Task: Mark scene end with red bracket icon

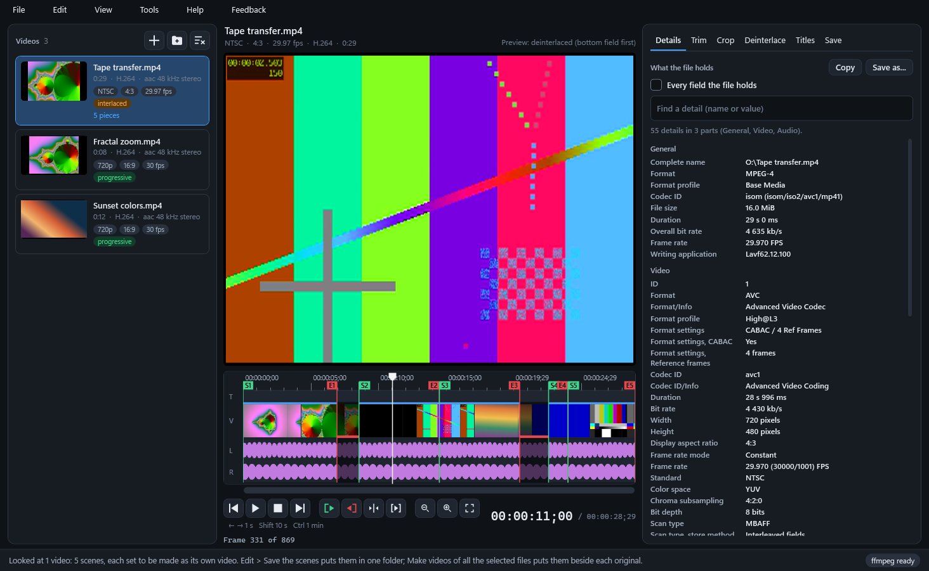Action: click(x=351, y=508)
